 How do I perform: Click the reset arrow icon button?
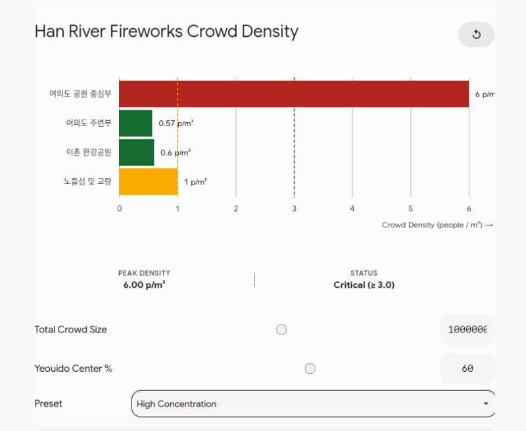click(x=476, y=35)
